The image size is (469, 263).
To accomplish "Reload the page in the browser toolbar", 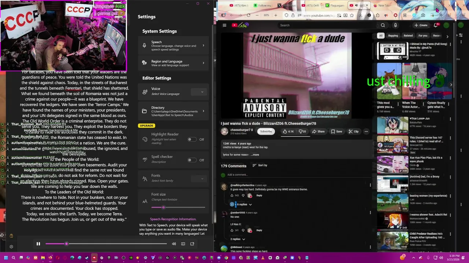I will (248, 15).
